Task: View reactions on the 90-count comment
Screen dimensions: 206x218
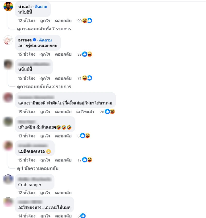Action: [x=85, y=21]
